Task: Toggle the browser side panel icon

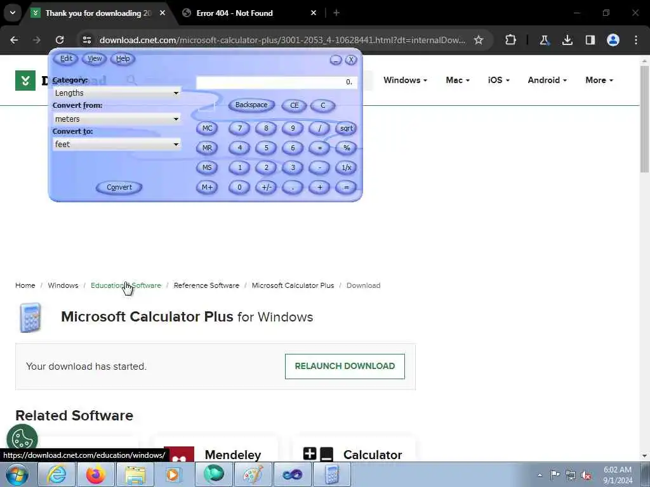Action: tap(590, 40)
